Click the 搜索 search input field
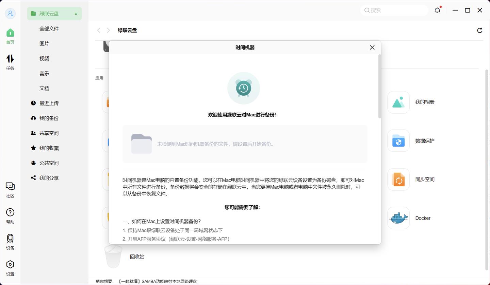490x285 pixels. (394, 10)
